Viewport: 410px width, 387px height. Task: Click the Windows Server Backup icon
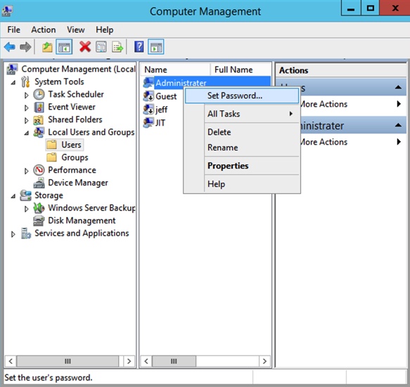(39, 208)
